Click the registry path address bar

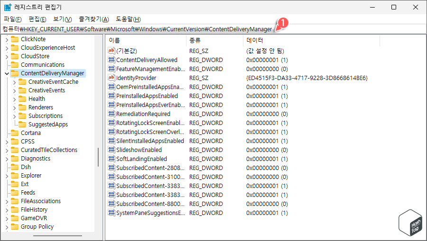(213, 29)
